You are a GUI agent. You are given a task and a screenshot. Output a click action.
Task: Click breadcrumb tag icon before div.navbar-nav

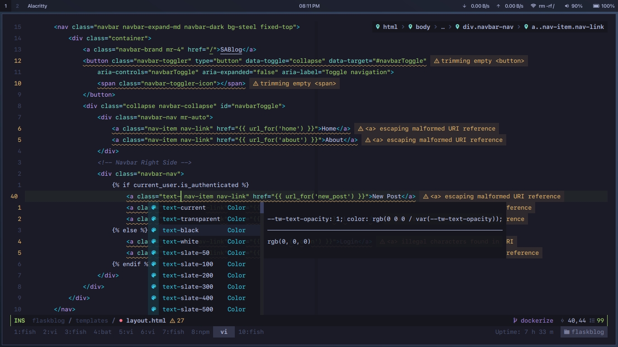click(x=457, y=27)
